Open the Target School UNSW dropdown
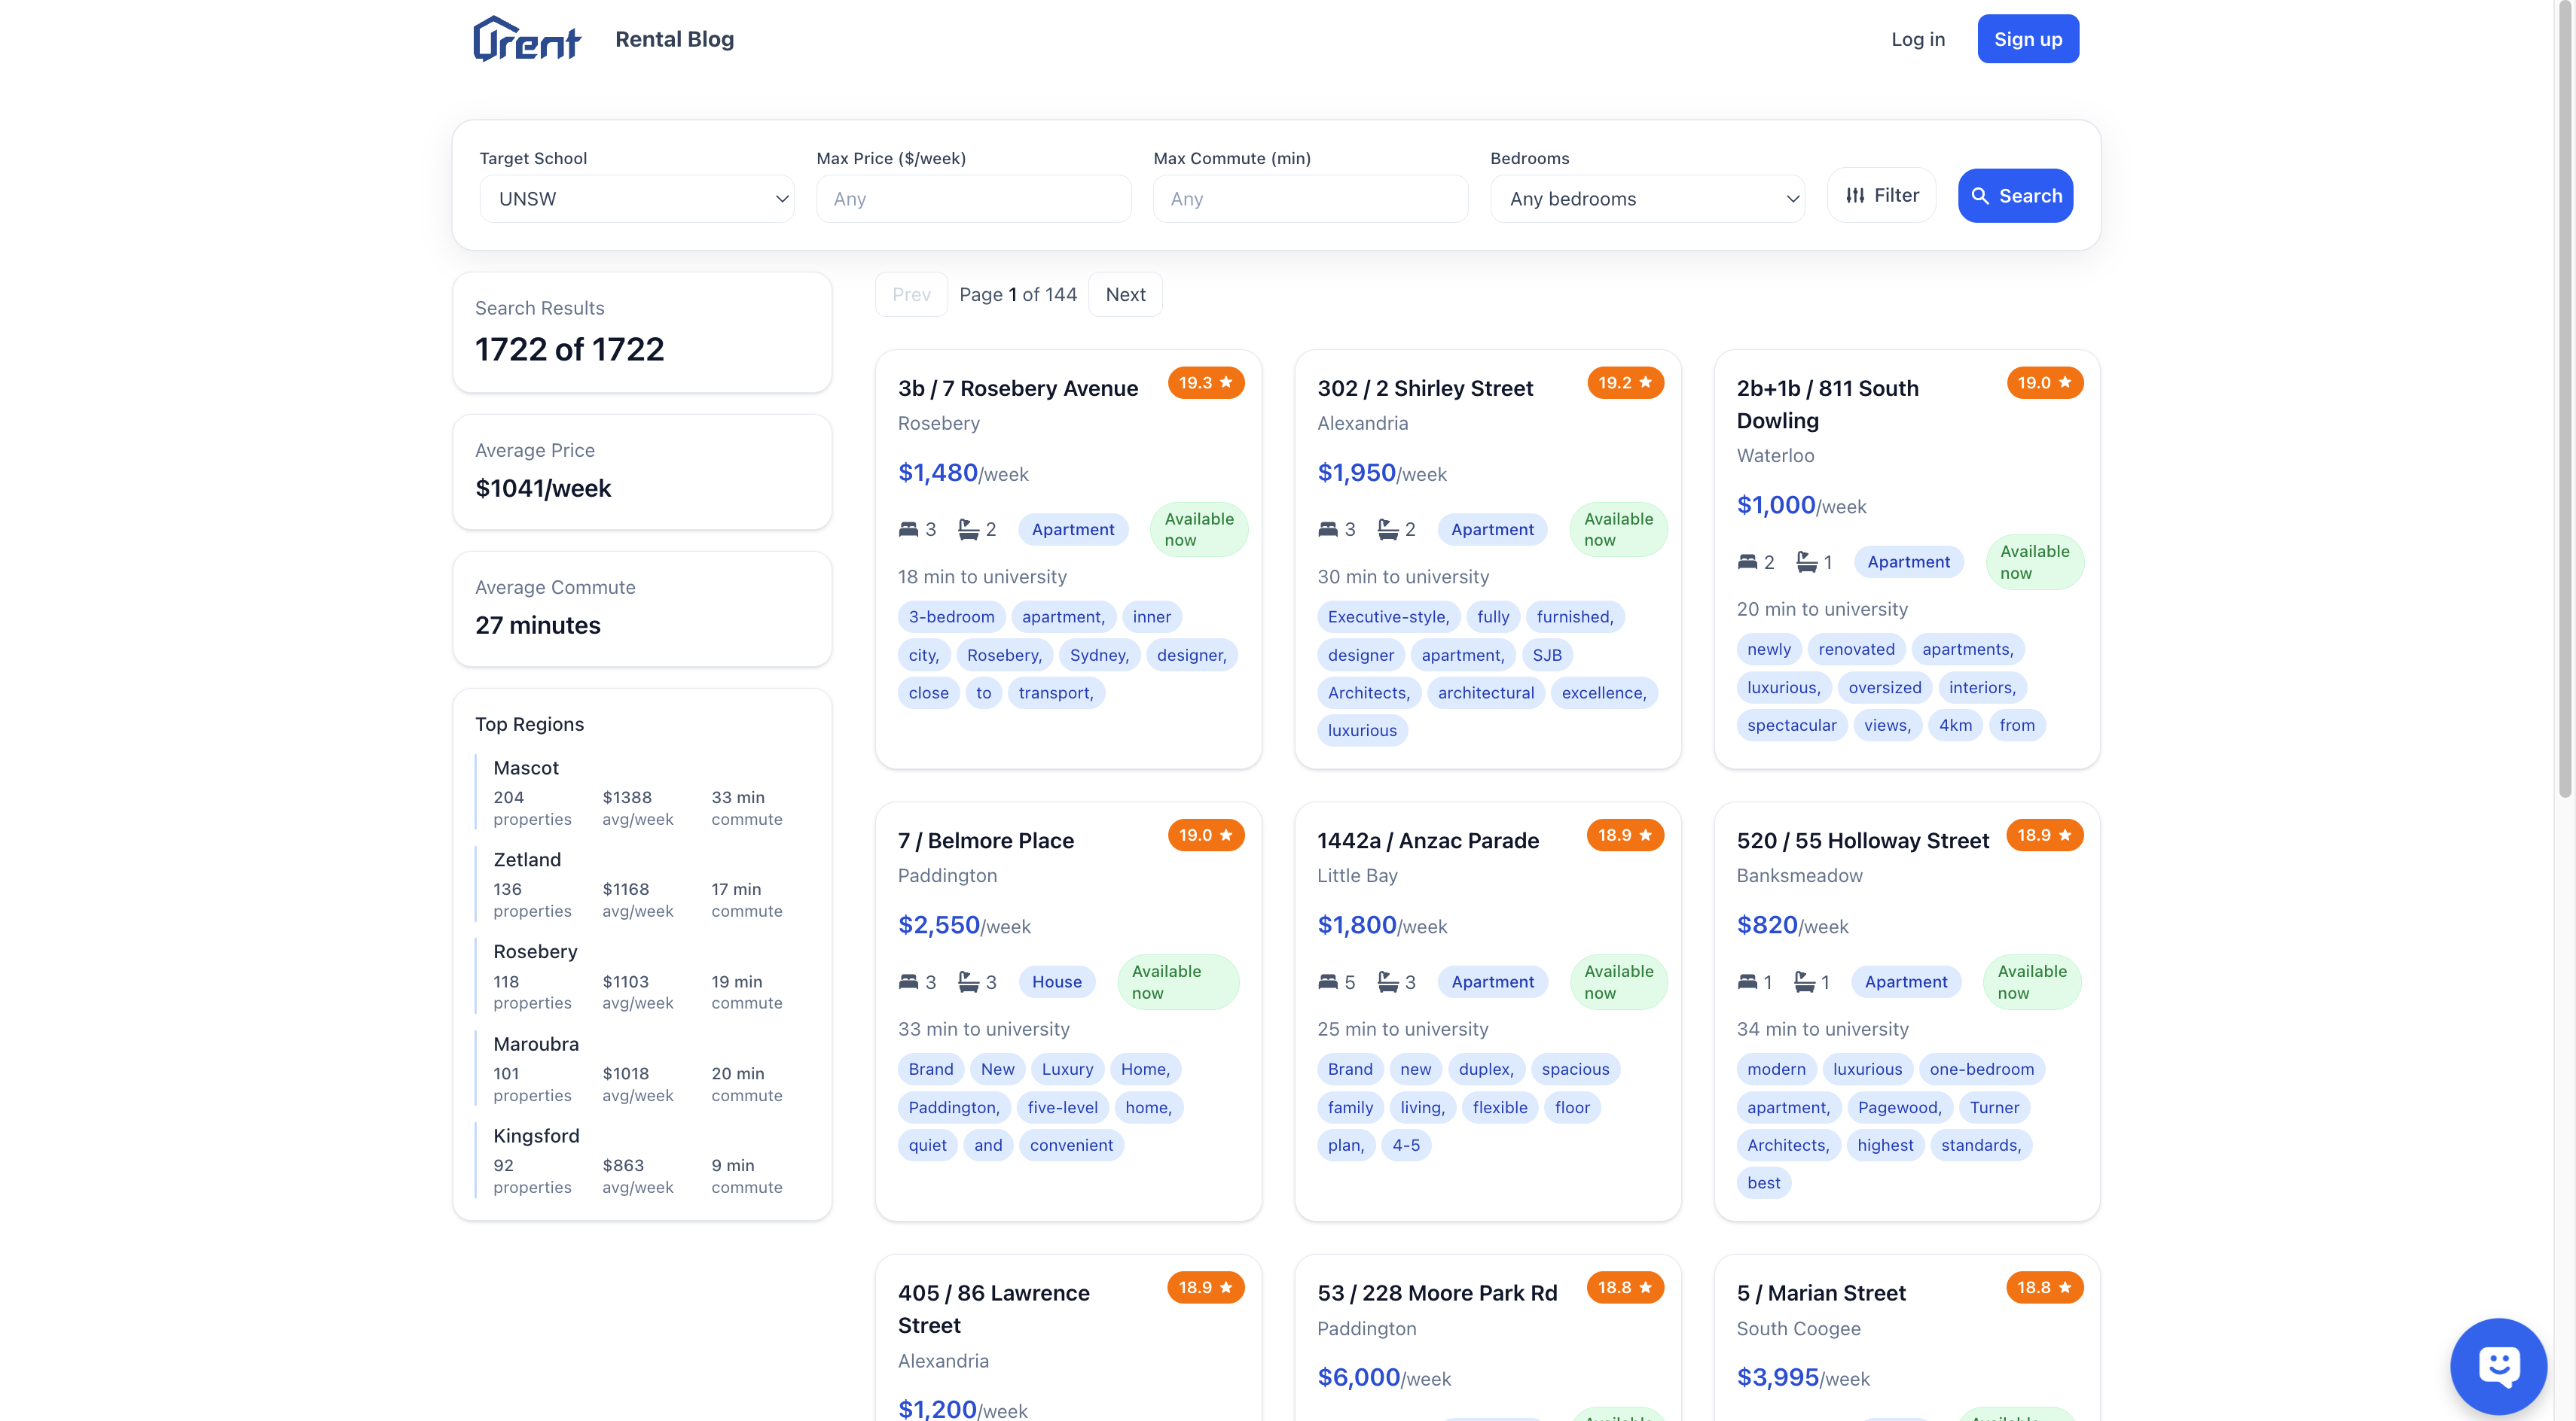The width and height of the screenshot is (2576, 1421). pos(636,199)
